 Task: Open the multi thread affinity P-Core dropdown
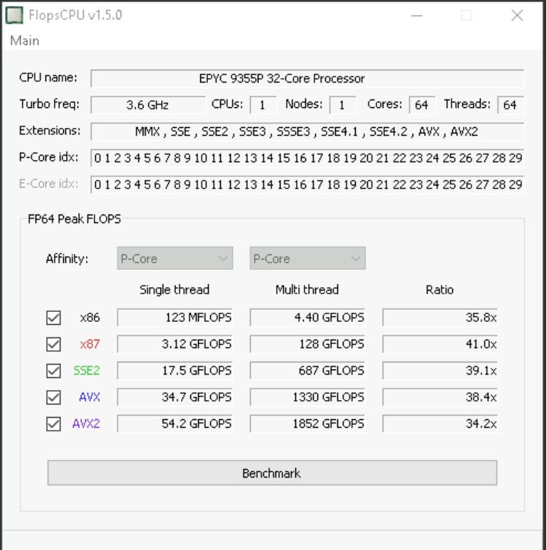307,259
